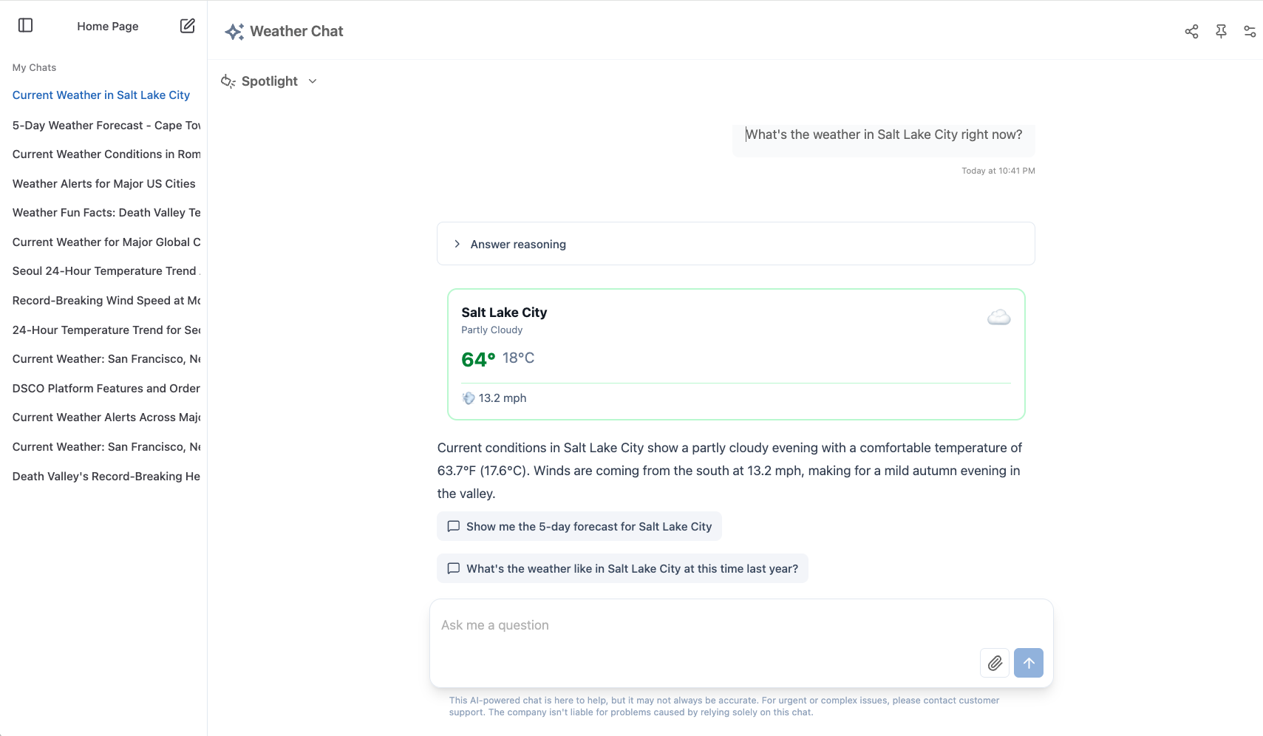Start a new chat with the compose icon
This screenshot has height=736, width=1263.
pos(187,25)
